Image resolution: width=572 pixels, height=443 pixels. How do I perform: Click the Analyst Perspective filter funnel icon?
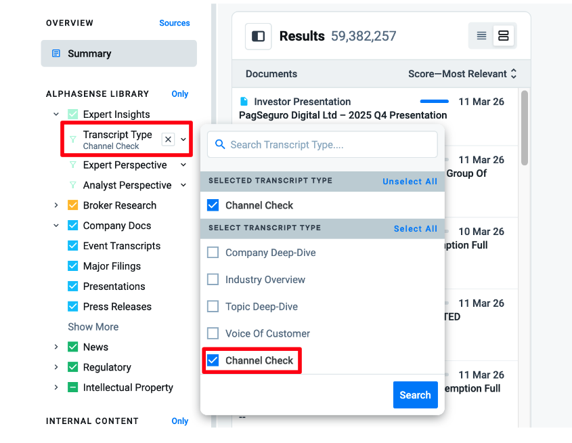coord(73,185)
